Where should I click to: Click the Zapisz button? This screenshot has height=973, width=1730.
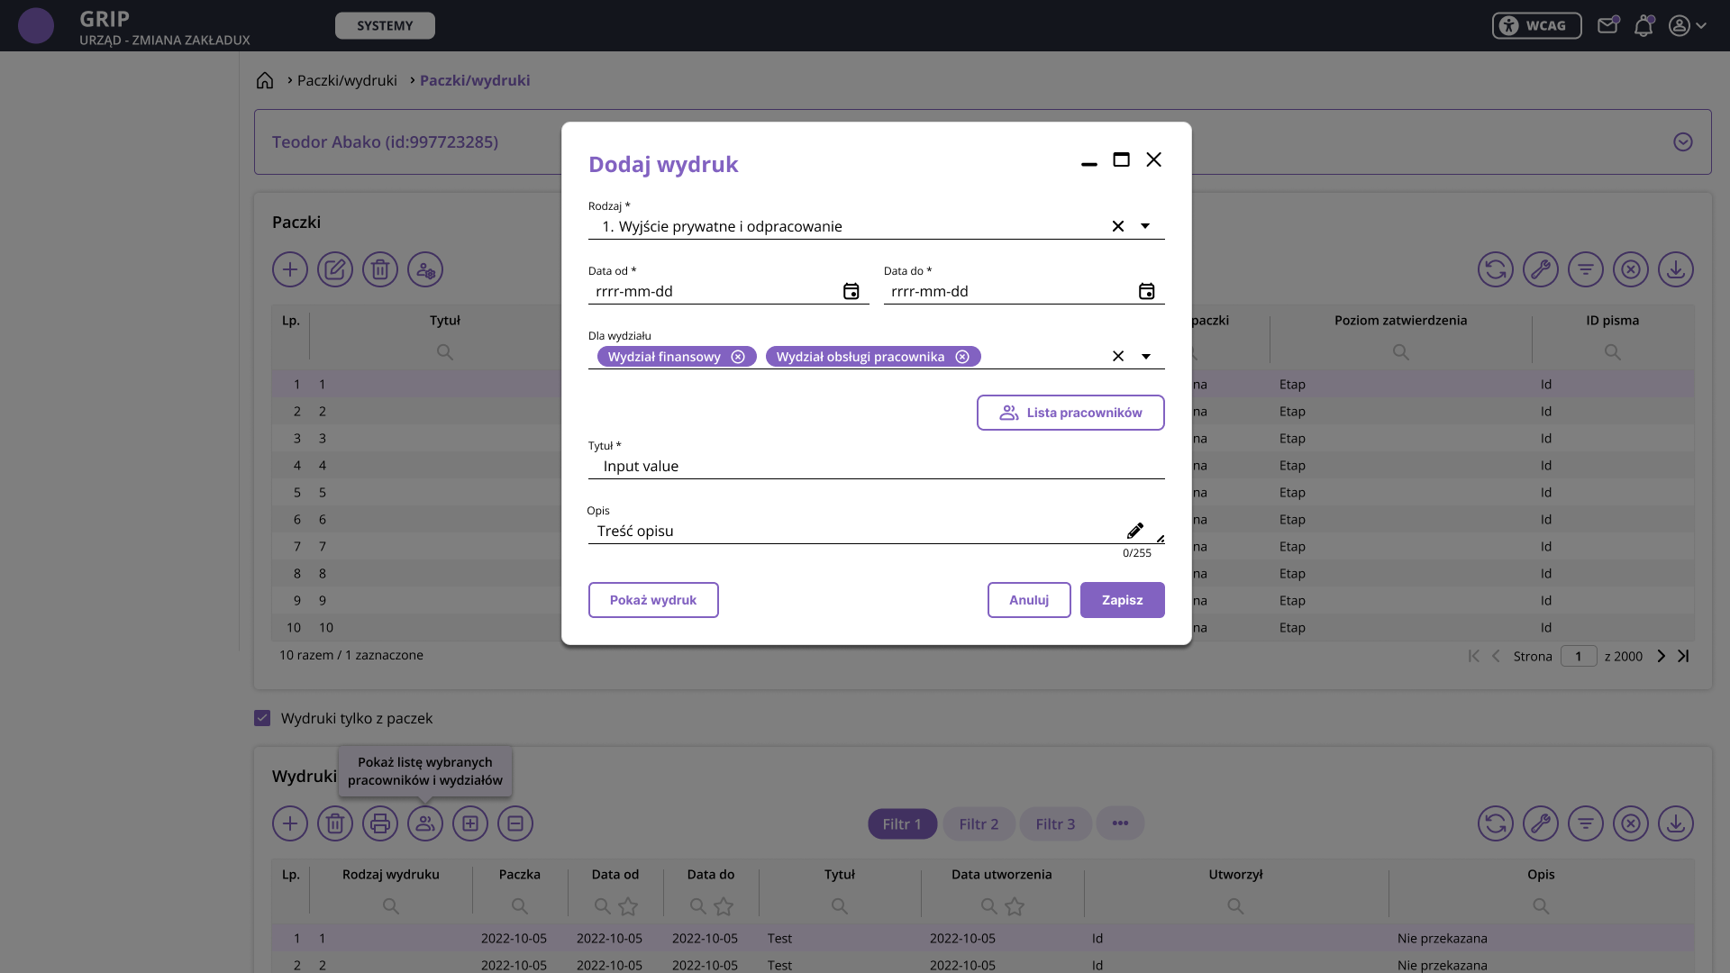point(1122,600)
